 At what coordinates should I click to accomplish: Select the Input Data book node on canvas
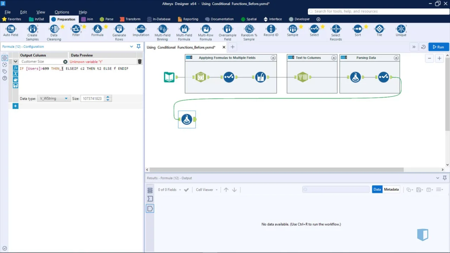point(169,77)
